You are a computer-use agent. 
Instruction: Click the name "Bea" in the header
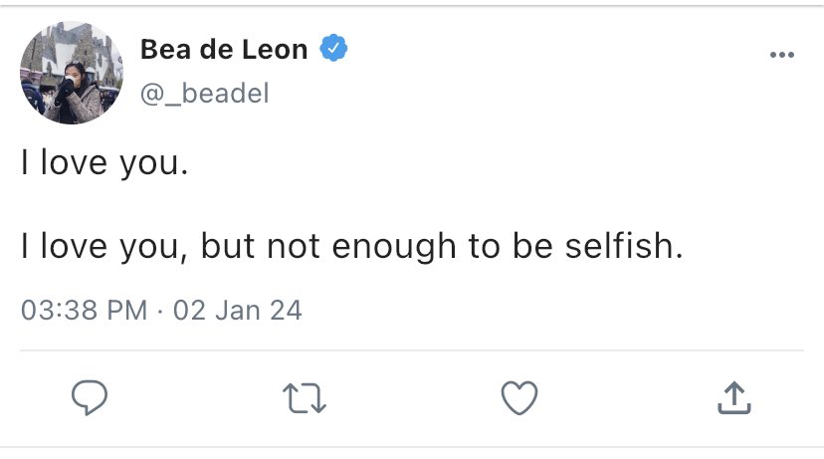coord(165,50)
